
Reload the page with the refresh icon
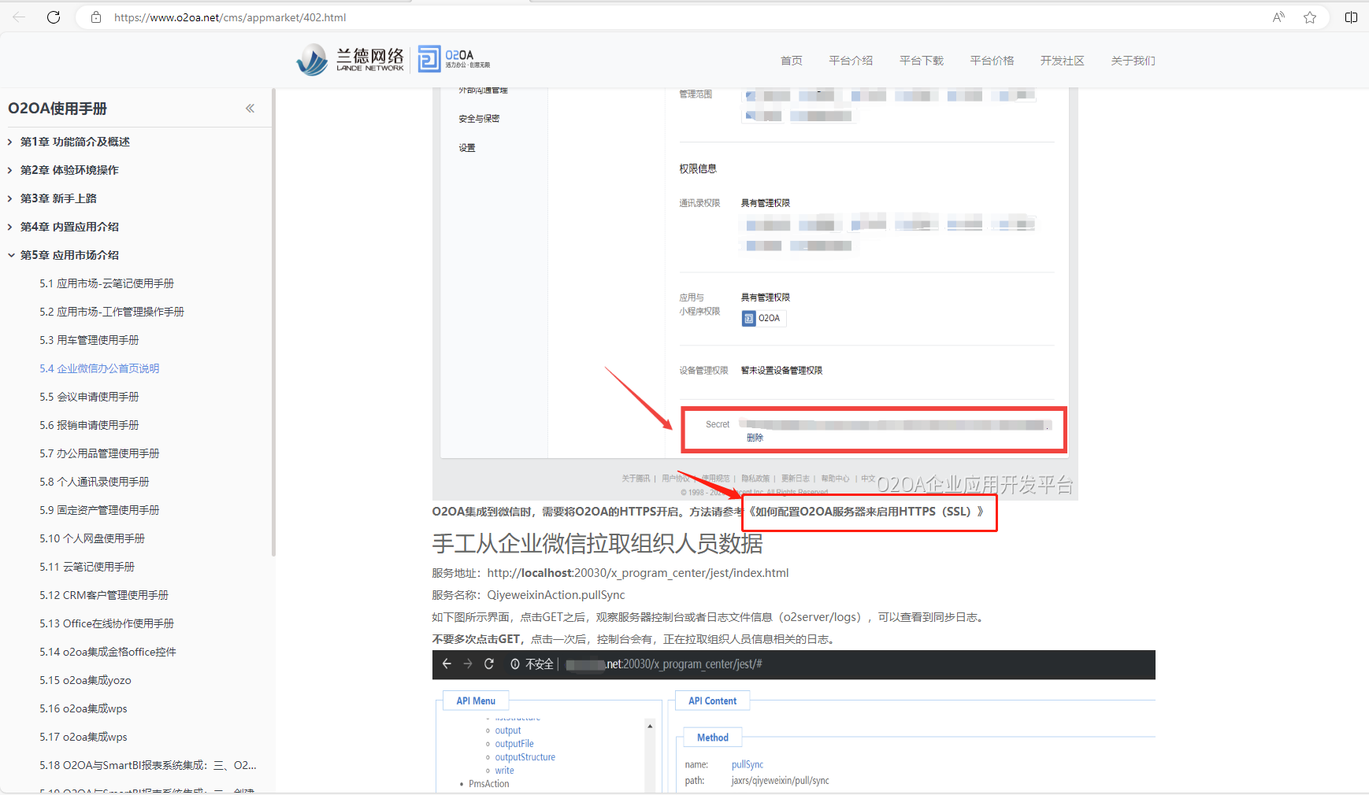[54, 17]
